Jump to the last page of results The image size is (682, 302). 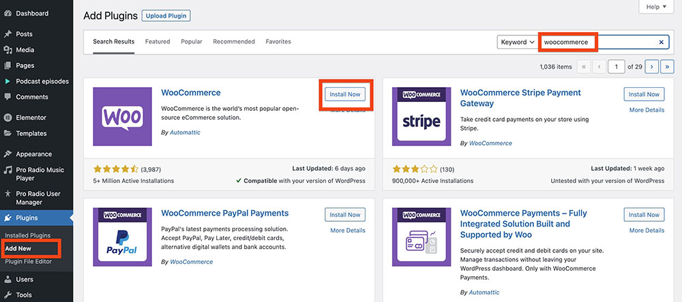[667, 67]
